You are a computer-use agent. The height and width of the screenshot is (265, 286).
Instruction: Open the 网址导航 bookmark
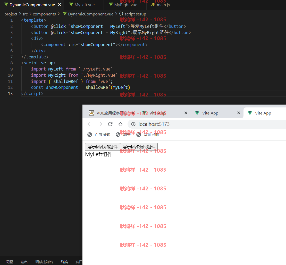point(148,135)
